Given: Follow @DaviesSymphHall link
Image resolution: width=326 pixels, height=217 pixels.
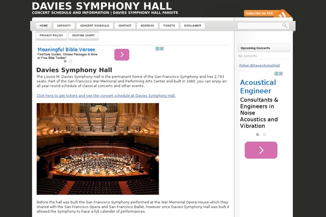Looking at the screenshot, I should point(259,65).
